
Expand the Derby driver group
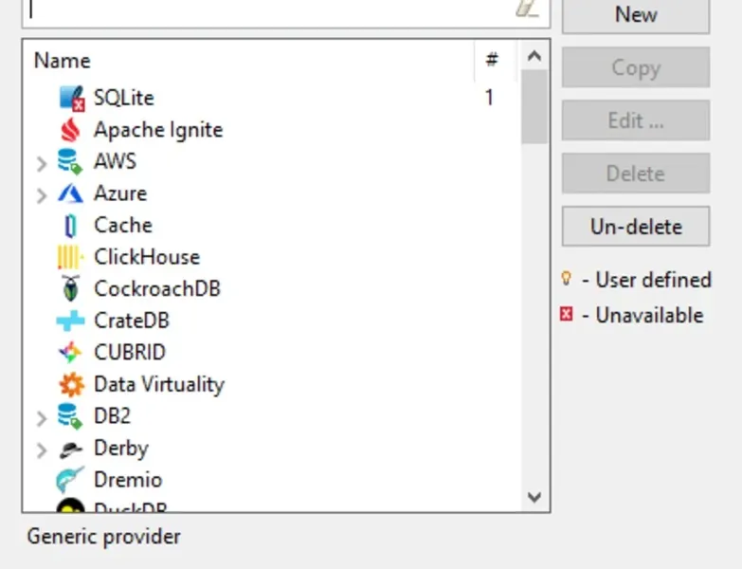click(x=41, y=450)
